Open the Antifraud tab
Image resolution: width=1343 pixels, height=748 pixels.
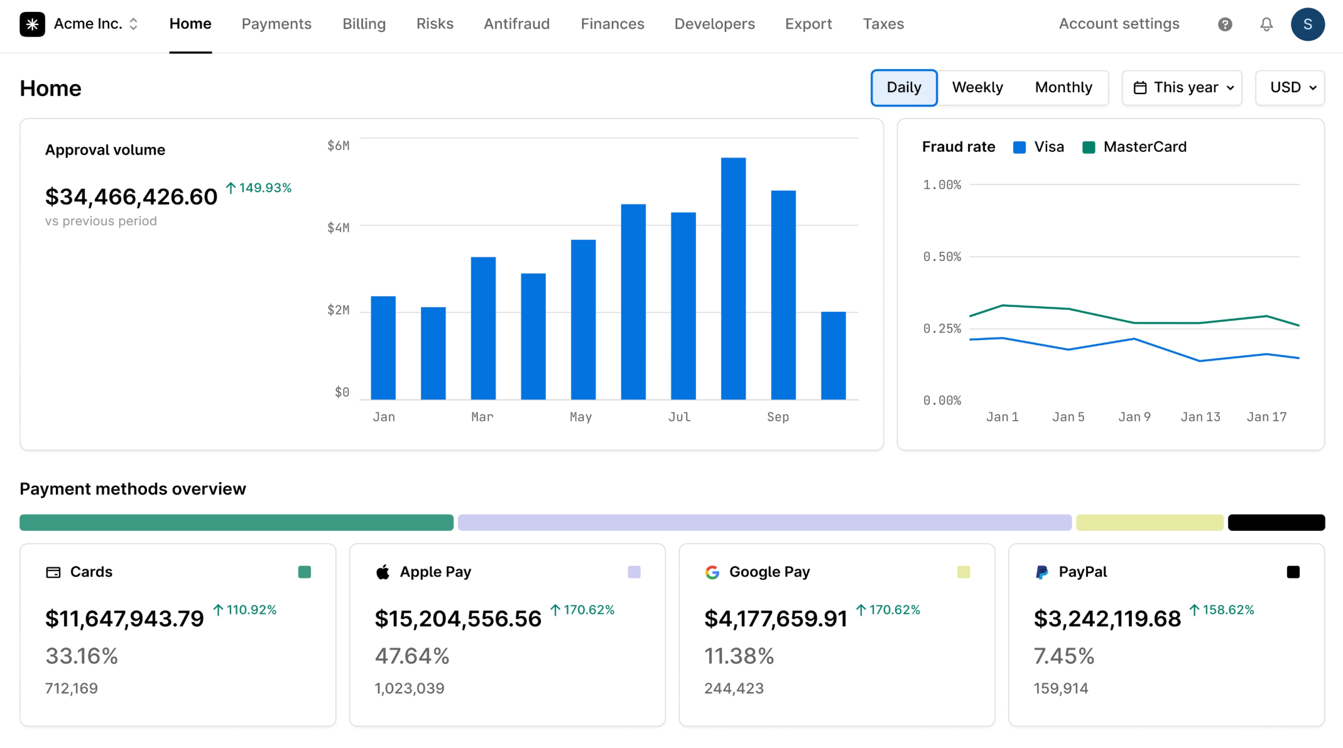[x=517, y=24]
